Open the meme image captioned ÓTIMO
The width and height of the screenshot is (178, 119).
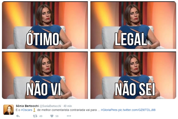click(45, 25)
